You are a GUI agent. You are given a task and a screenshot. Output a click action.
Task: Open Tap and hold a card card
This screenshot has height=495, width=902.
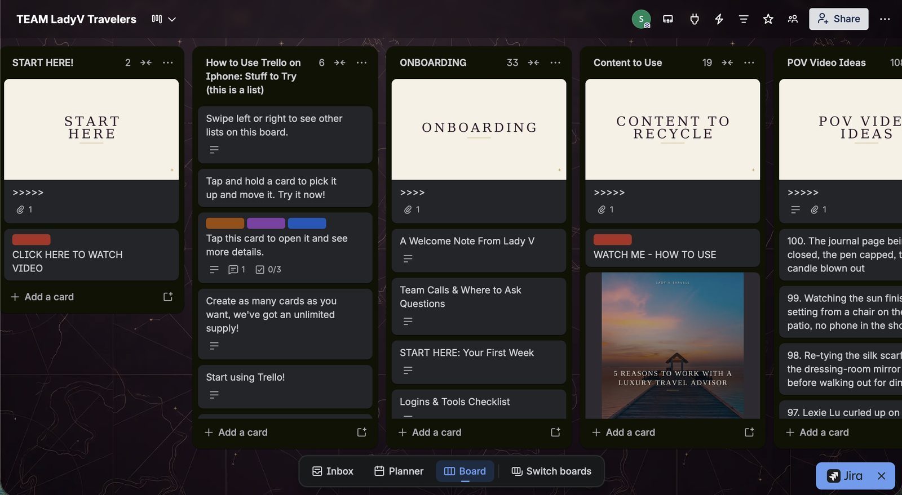click(x=285, y=188)
